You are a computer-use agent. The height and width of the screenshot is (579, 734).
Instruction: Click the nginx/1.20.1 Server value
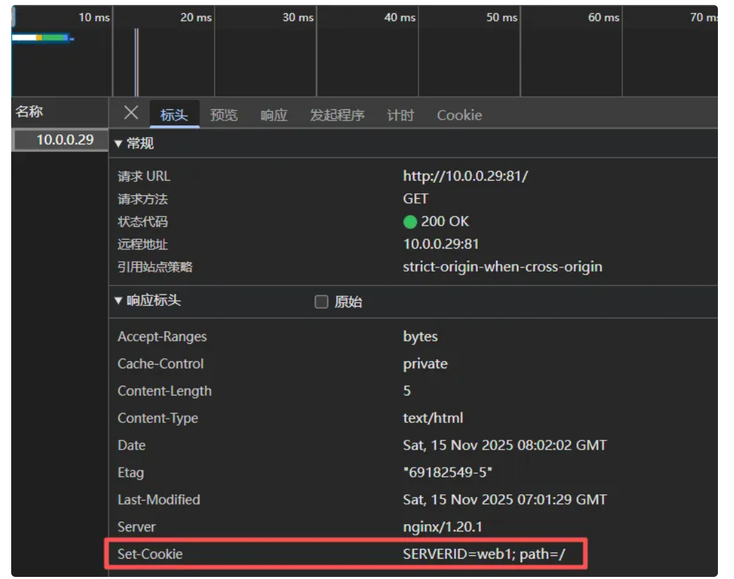pos(442,526)
